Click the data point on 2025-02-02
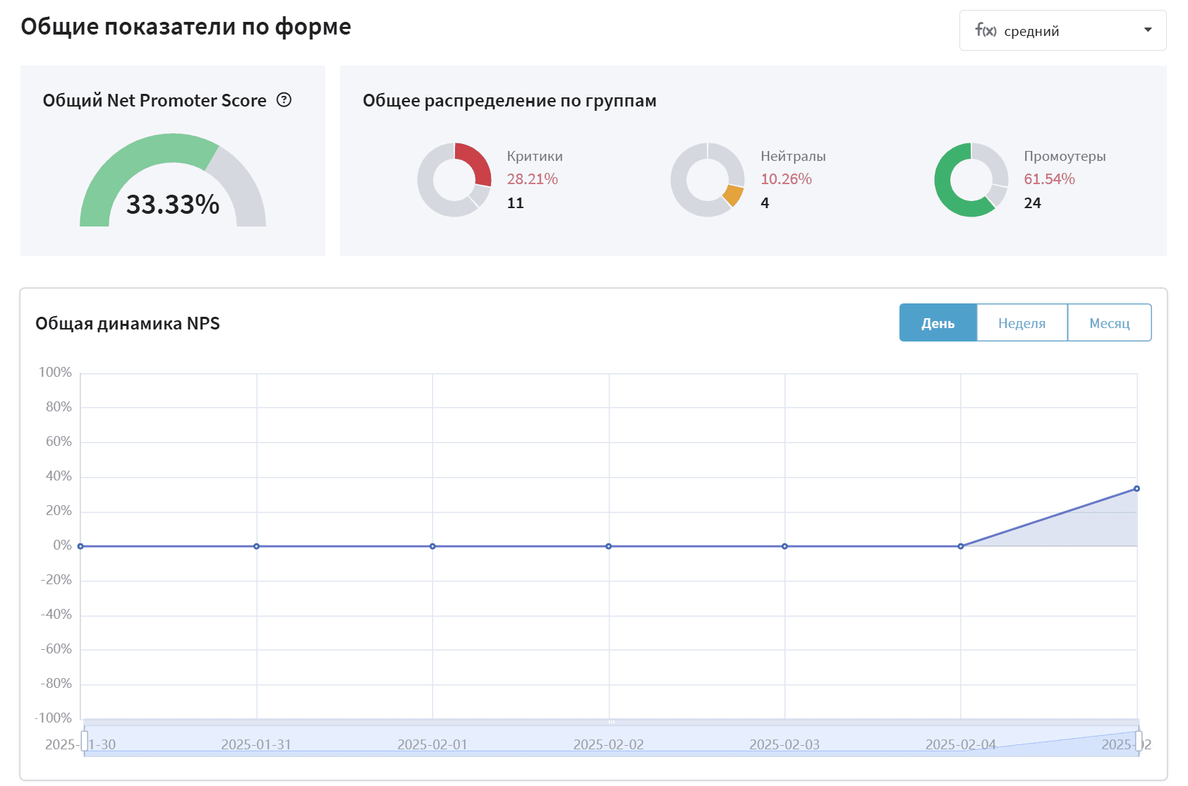This screenshot has height=786, width=1188. point(609,546)
